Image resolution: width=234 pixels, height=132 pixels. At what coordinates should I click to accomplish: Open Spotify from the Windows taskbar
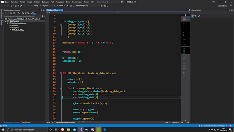pyautogui.click(x=98, y=130)
